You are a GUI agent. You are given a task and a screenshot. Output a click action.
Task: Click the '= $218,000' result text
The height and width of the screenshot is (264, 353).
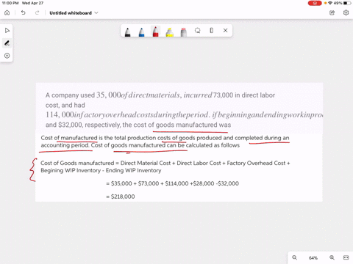coord(121,197)
